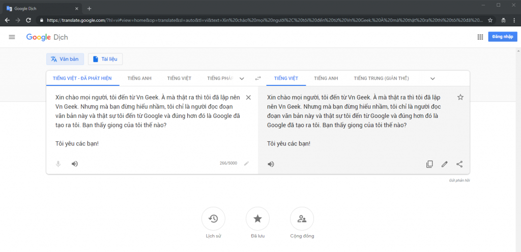Switch to Văn bản text mode

click(x=65, y=59)
